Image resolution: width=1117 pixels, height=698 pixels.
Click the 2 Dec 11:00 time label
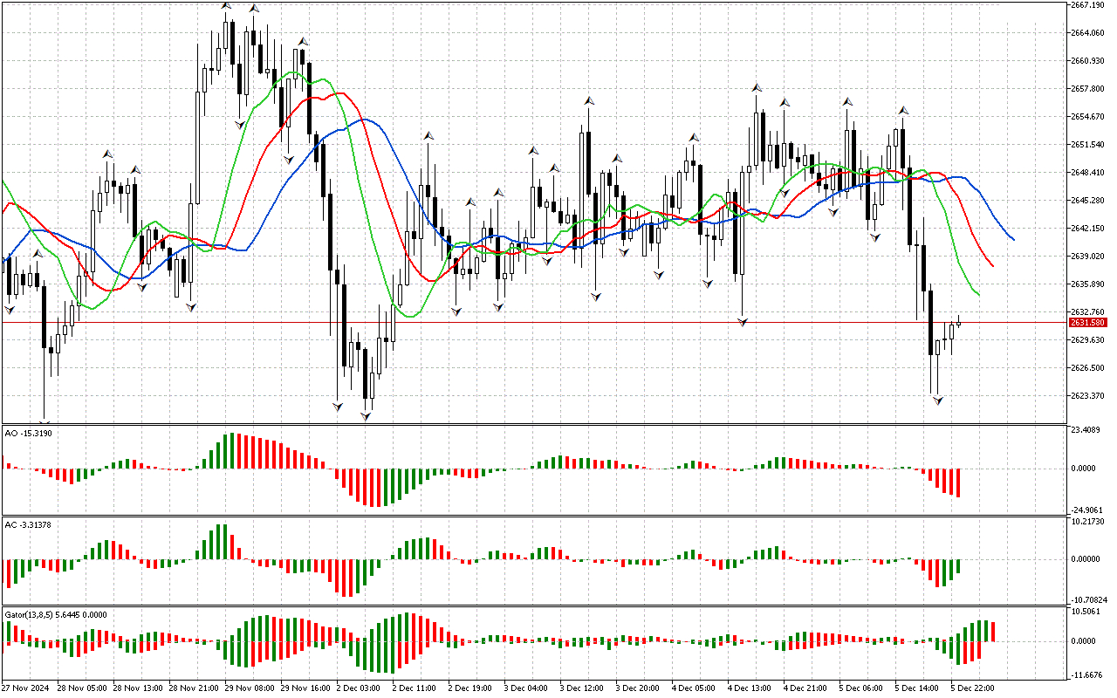tap(415, 688)
